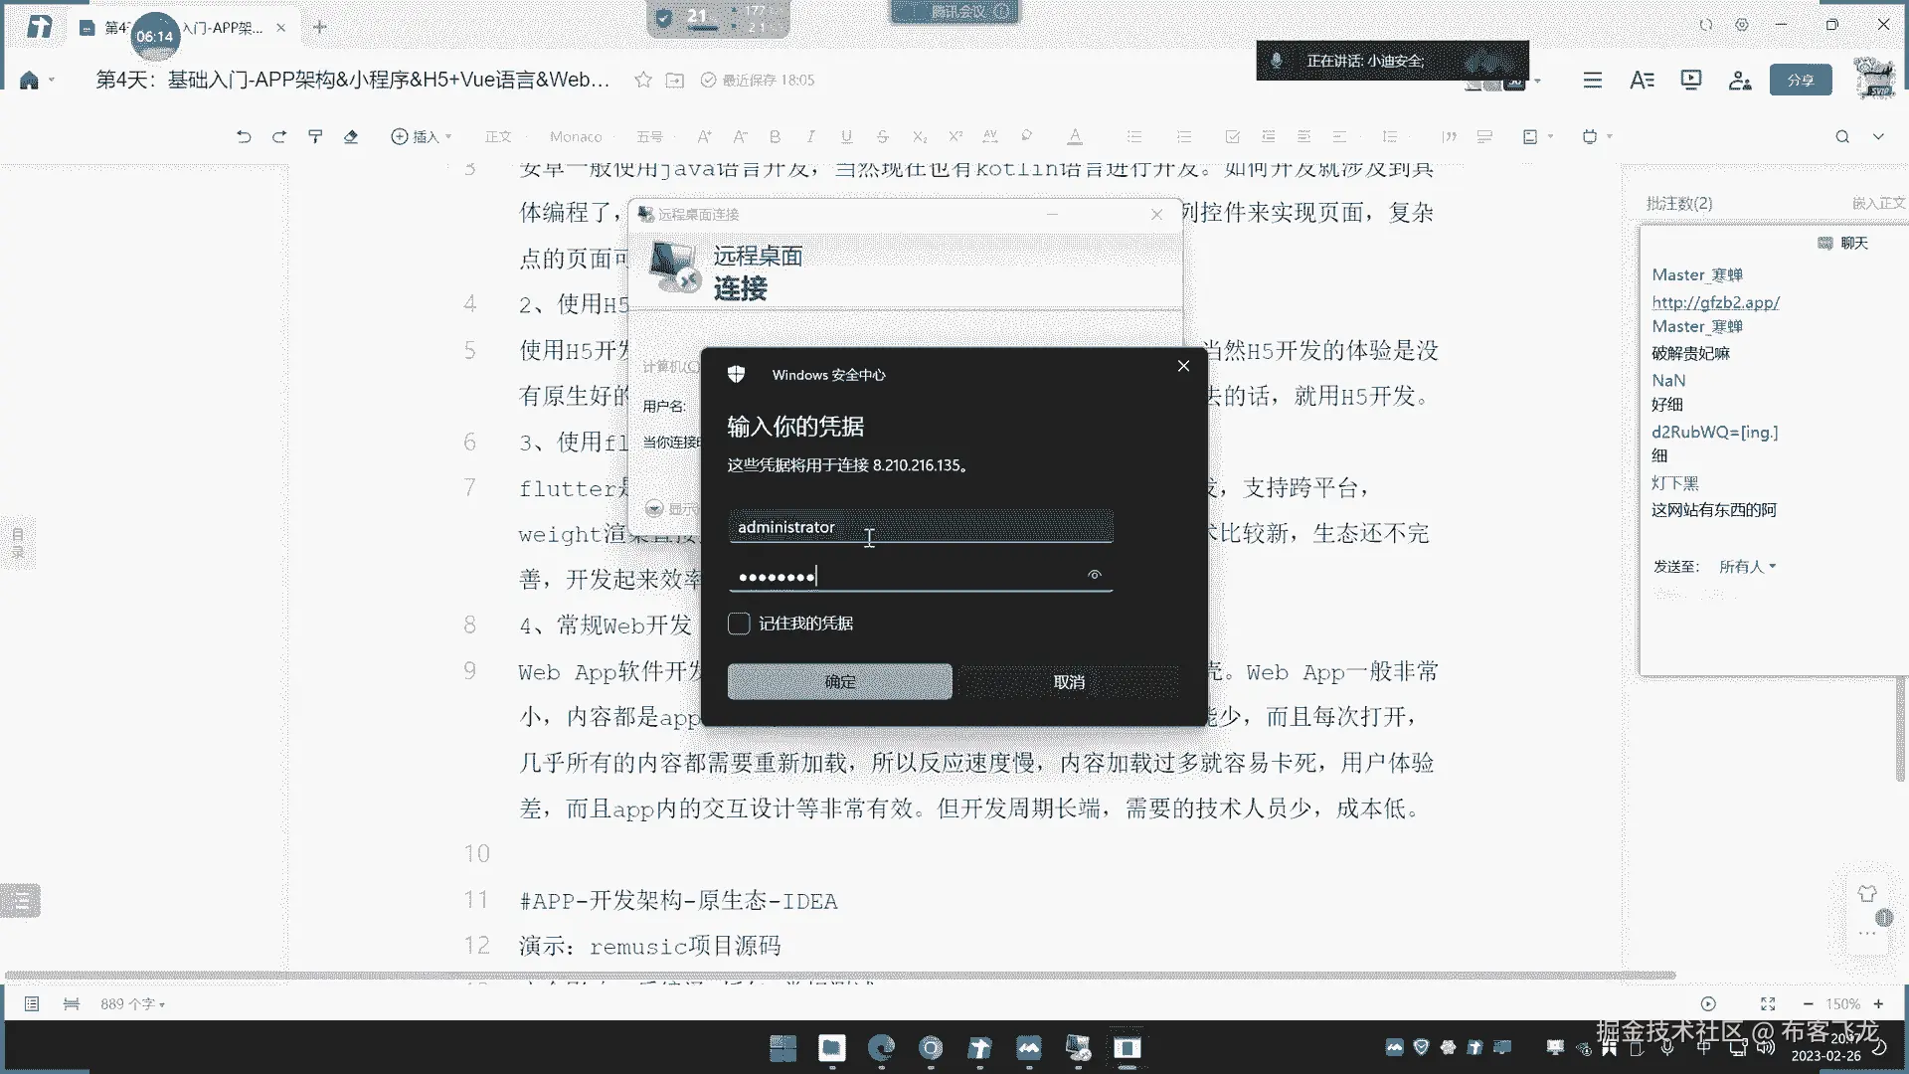
Task: Open the collaborators add-person icon
Action: [1740, 80]
